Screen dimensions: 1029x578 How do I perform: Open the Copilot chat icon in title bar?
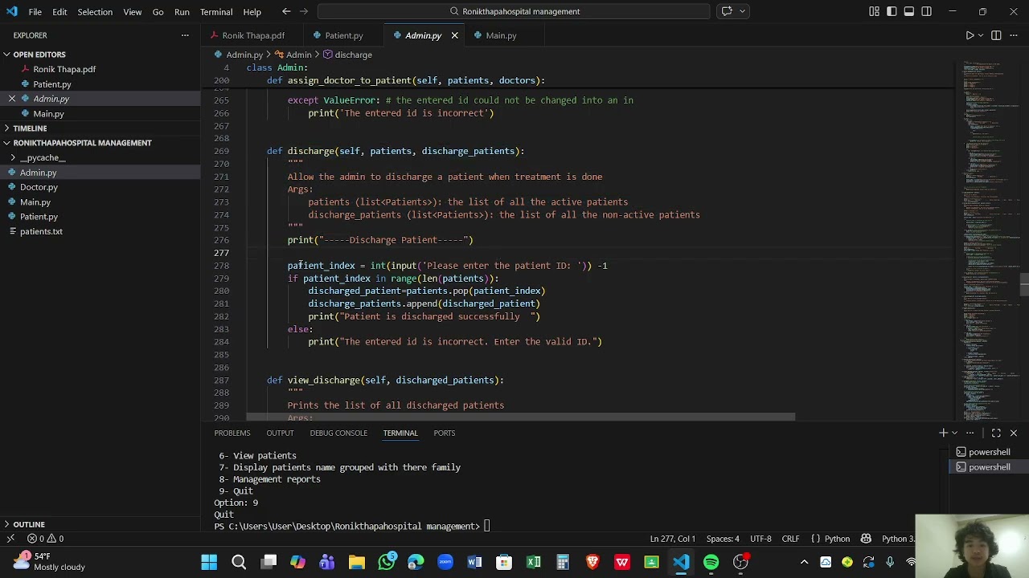[727, 11]
